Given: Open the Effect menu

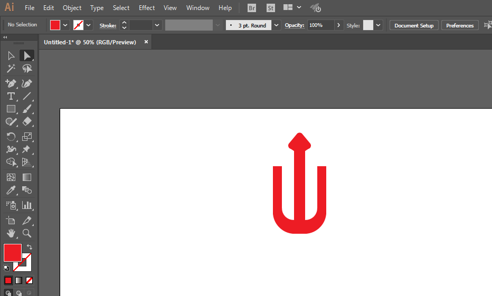Looking at the screenshot, I should point(147,8).
